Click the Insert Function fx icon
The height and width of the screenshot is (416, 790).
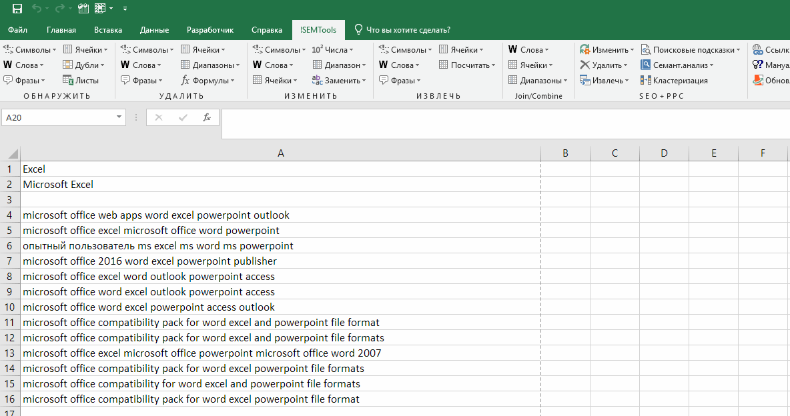coord(207,117)
